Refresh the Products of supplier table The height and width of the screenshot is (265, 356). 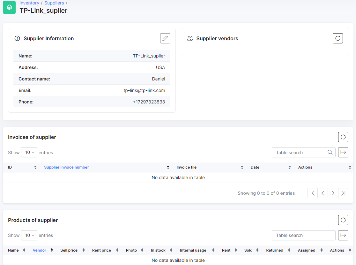pyautogui.click(x=343, y=220)
